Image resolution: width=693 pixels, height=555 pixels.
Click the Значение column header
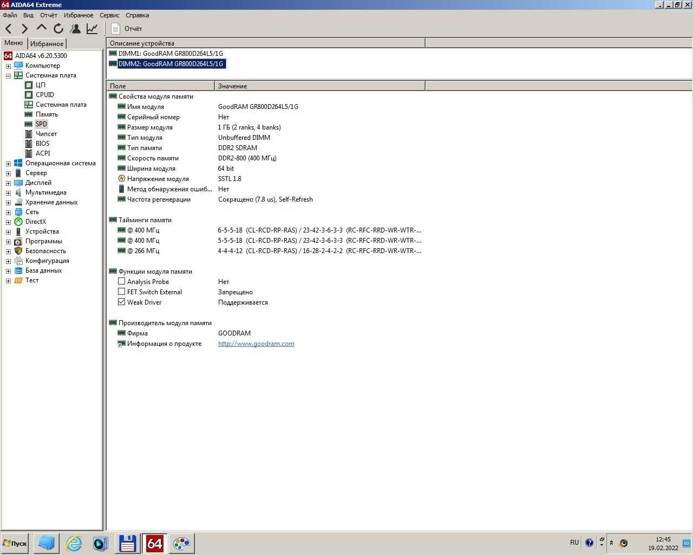319,86
